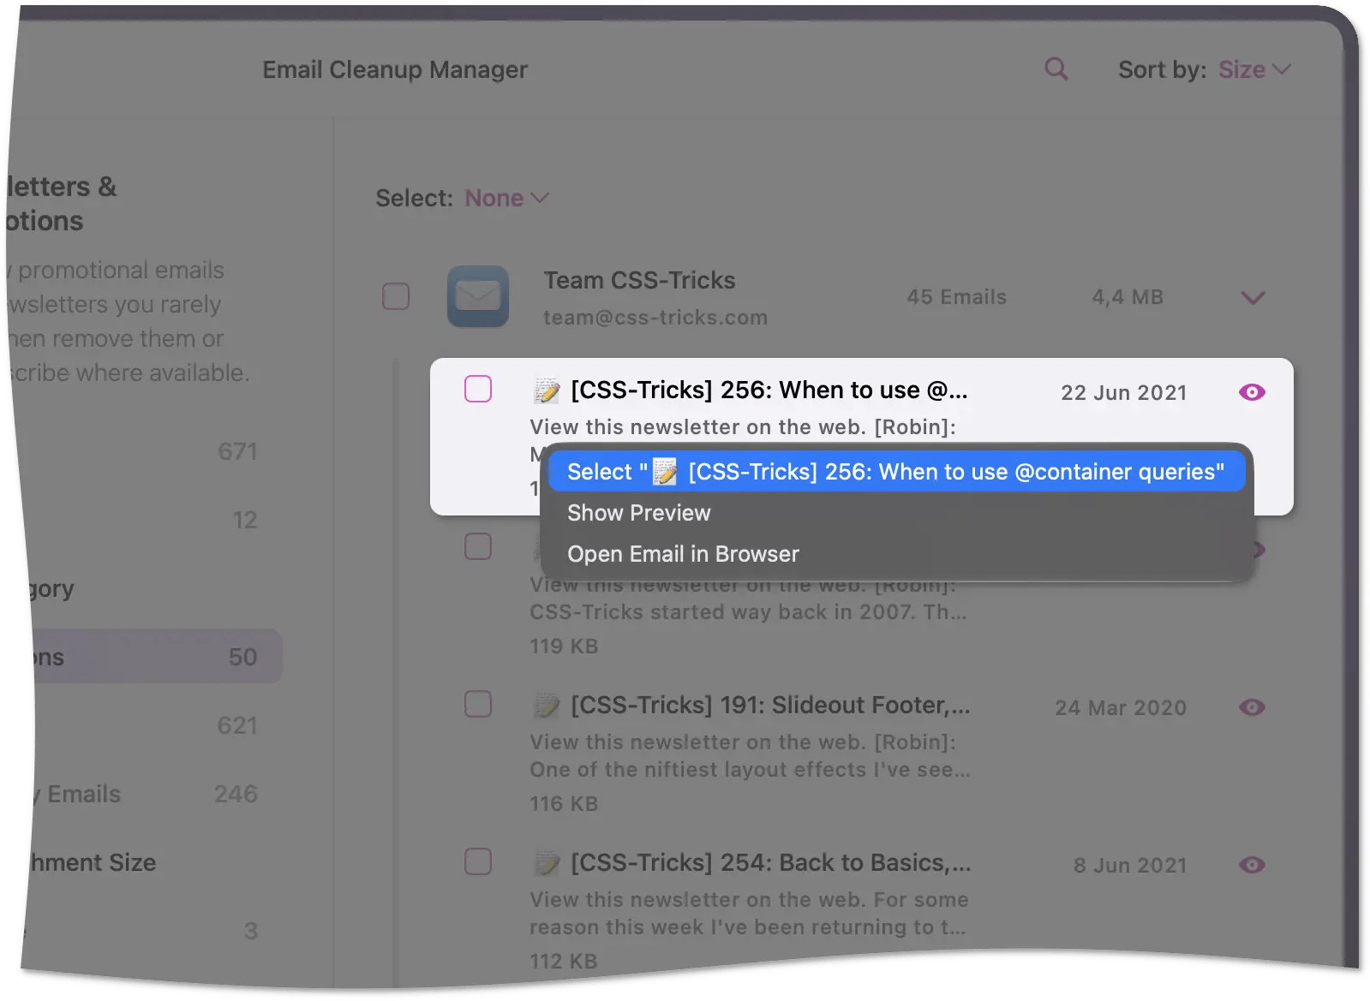Open email titled CSS-Tricks 191: Slideout Footer

coord(770,705)
